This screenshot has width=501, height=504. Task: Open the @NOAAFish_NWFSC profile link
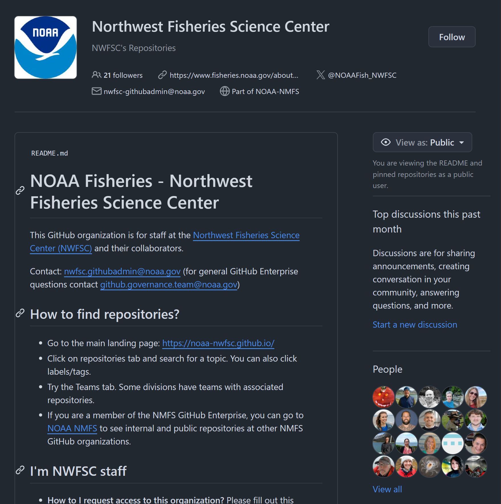[x=362, y=75]
